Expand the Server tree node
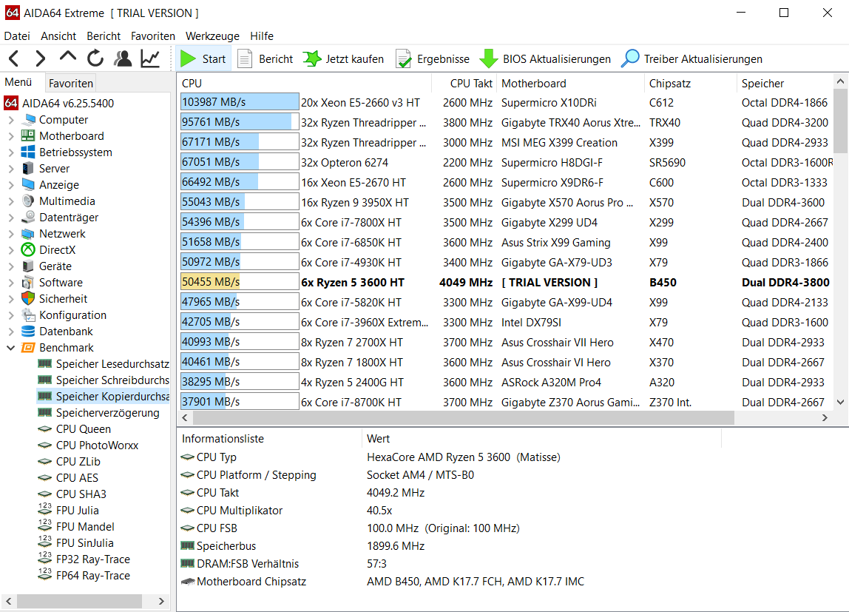The width and height of the screenshot is (849, 612). [11, 169]
